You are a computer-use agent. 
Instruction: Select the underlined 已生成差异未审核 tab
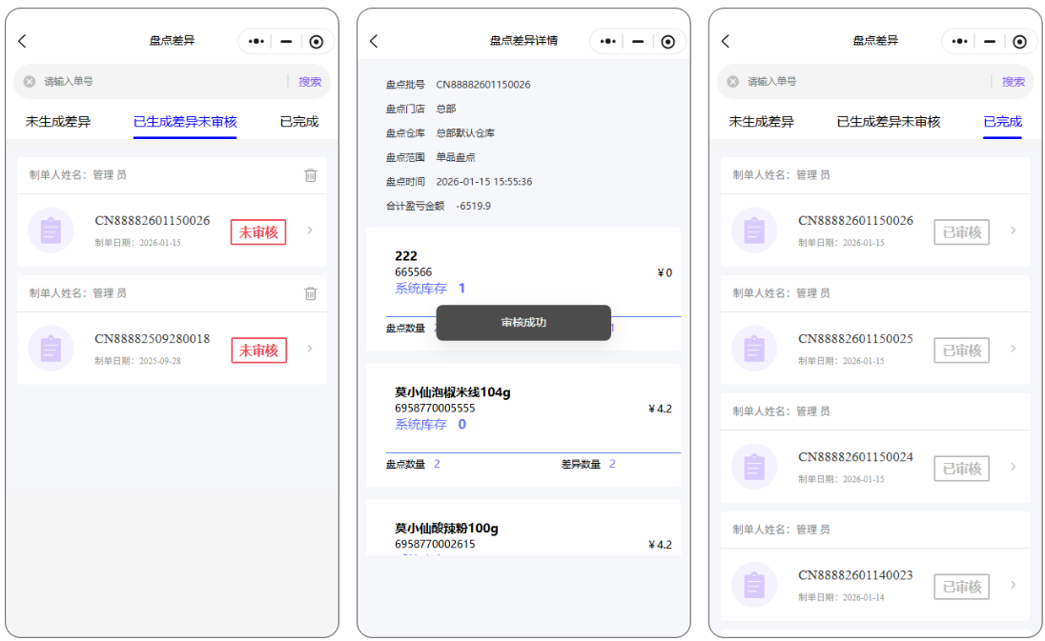(x=185, y=122)
